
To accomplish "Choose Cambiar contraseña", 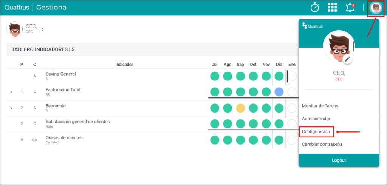I will (322, 144).
